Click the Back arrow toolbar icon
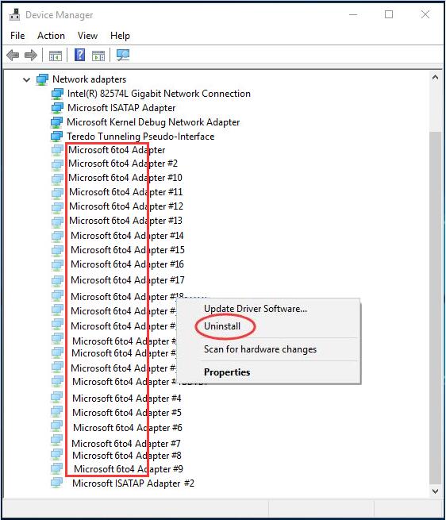This screenshot has height=520, width=446. [x=13, y=55]
